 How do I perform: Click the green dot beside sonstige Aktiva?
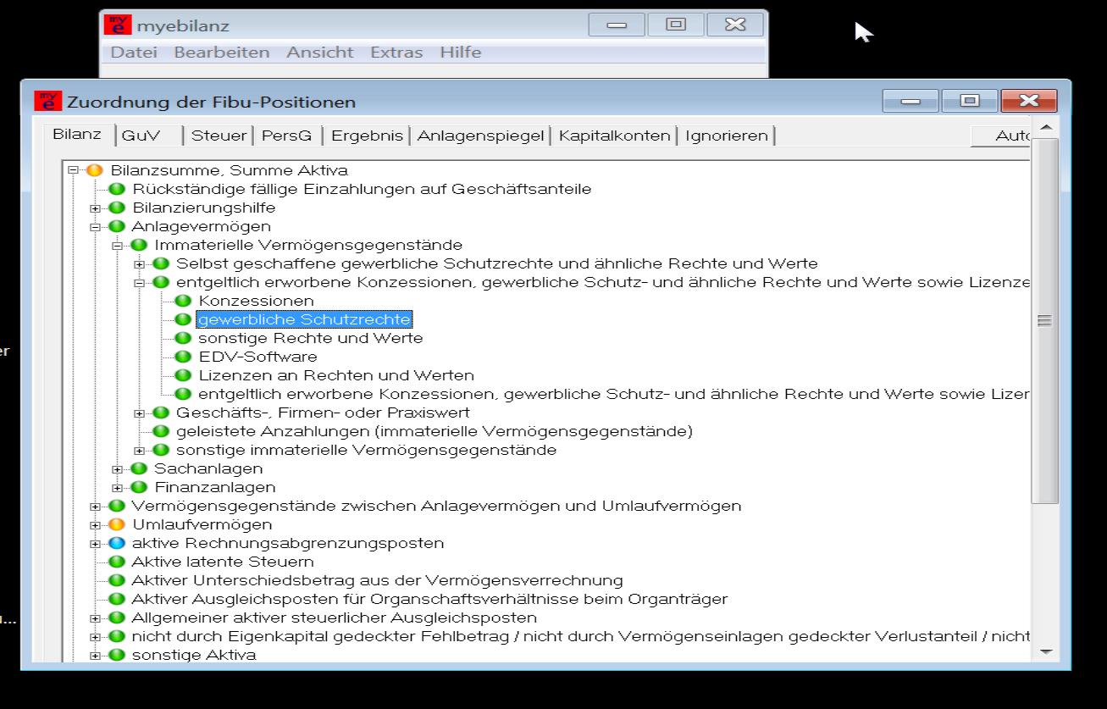click(x=116, y=655)
